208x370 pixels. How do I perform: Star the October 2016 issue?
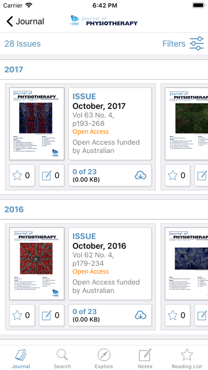point(22,315)
